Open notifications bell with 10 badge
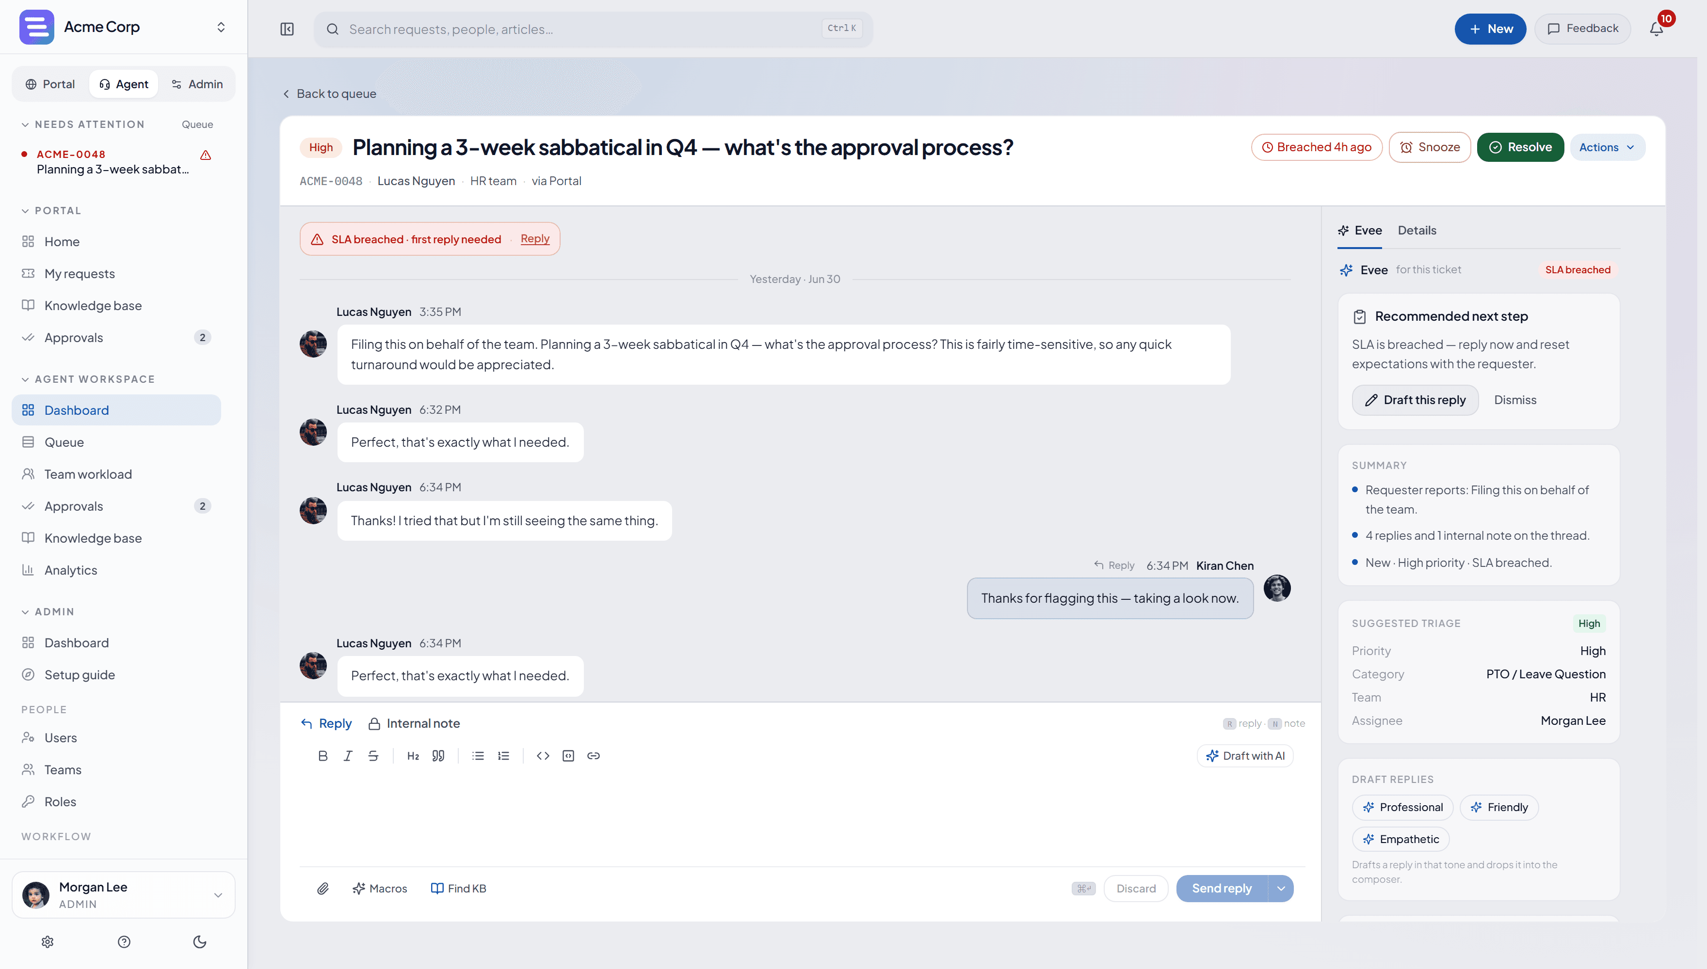This screenshot has height=969, width=1707. click(x=1657, y=29)
